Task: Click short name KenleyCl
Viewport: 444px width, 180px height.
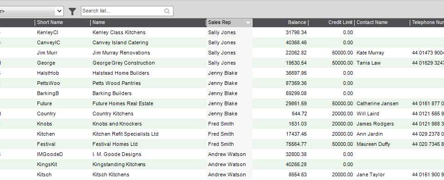Action: tap(48, 32)
